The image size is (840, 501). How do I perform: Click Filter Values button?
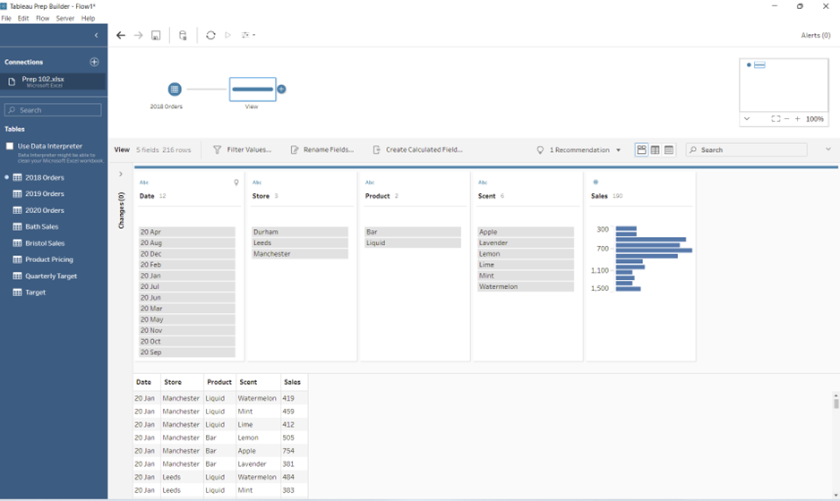242,150
